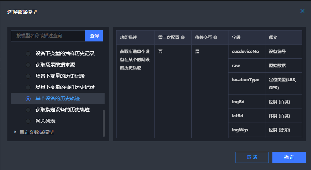311x170 pixels.
Task: Focus the model name search field
Action: pos(48,36)
